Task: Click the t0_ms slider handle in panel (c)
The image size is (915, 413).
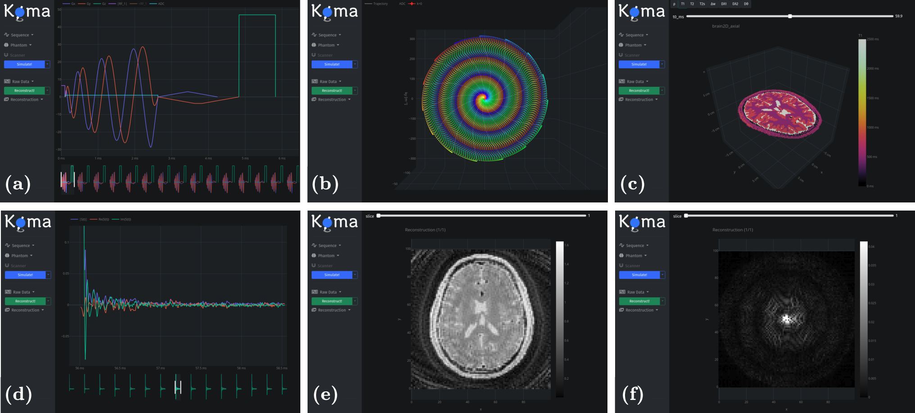Action: point(790,16)
